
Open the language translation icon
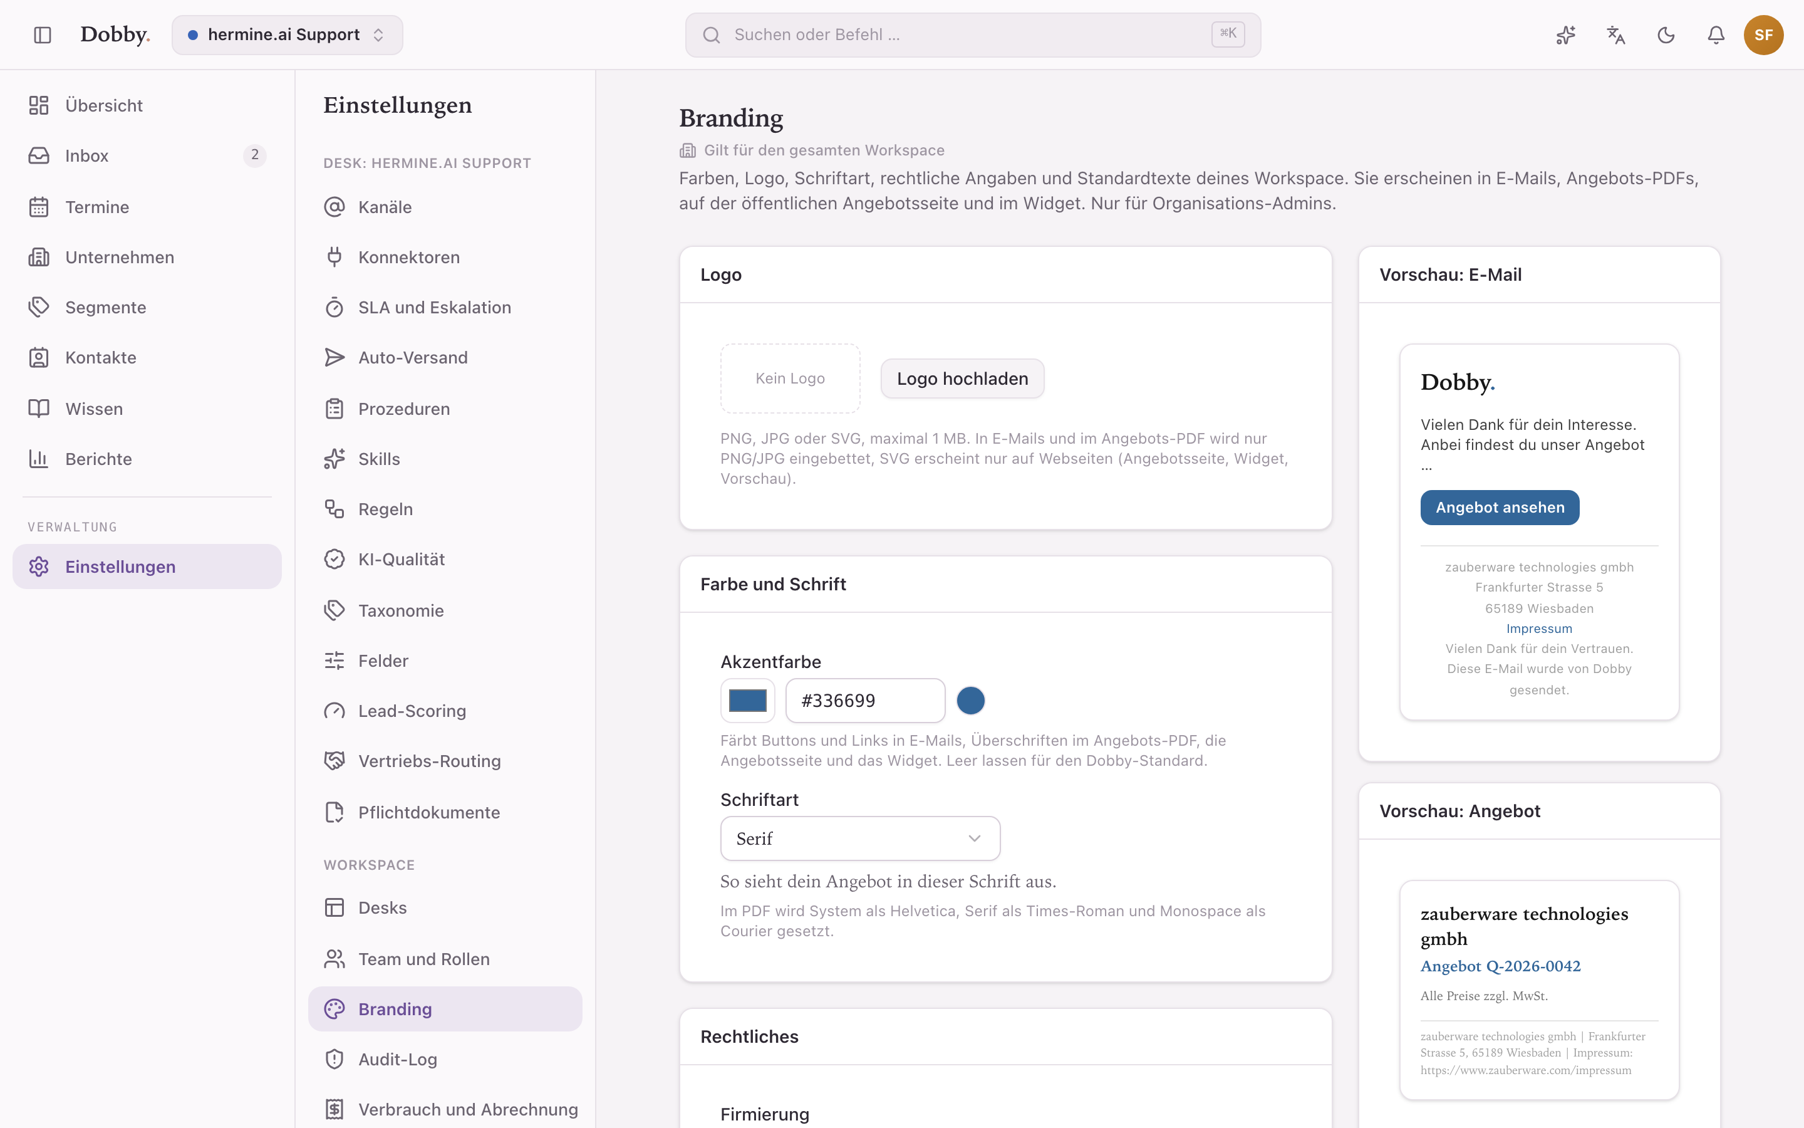click(1615, 35)
